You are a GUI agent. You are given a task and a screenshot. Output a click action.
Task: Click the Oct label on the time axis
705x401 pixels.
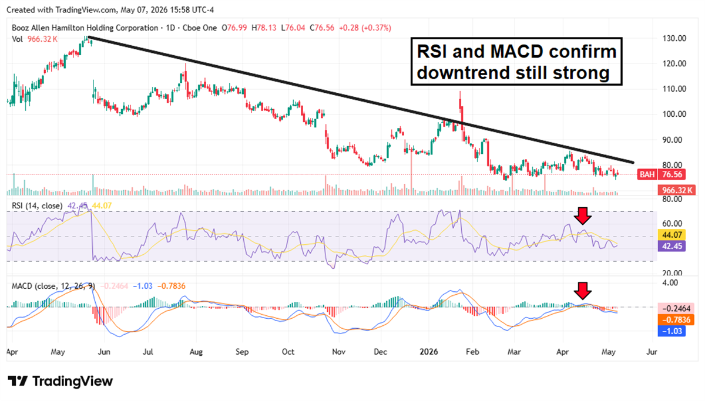point(287,353)
